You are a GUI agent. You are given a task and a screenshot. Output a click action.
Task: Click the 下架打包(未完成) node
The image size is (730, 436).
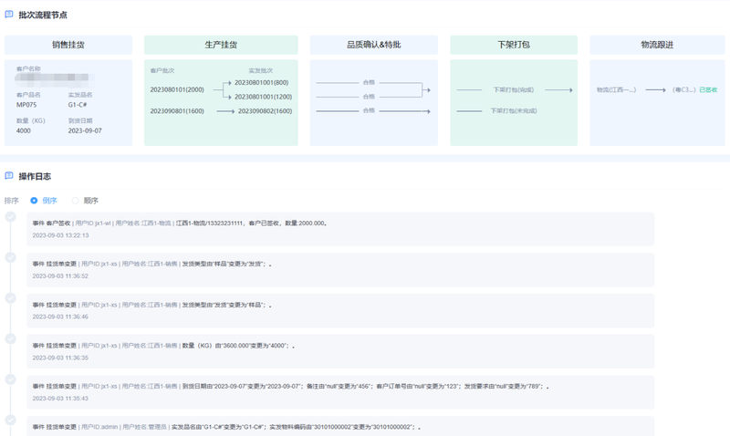514,110
